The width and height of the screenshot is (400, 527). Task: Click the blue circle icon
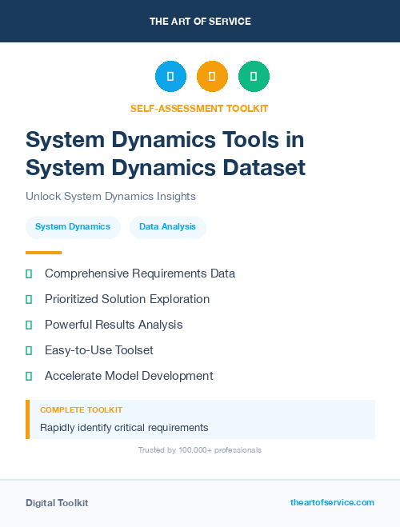[x=170, y=76]
